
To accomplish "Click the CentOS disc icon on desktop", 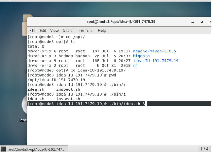I will coord(24,105).
